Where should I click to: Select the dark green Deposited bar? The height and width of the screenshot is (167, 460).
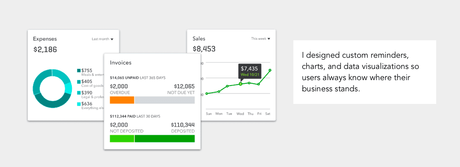point(164,139)
